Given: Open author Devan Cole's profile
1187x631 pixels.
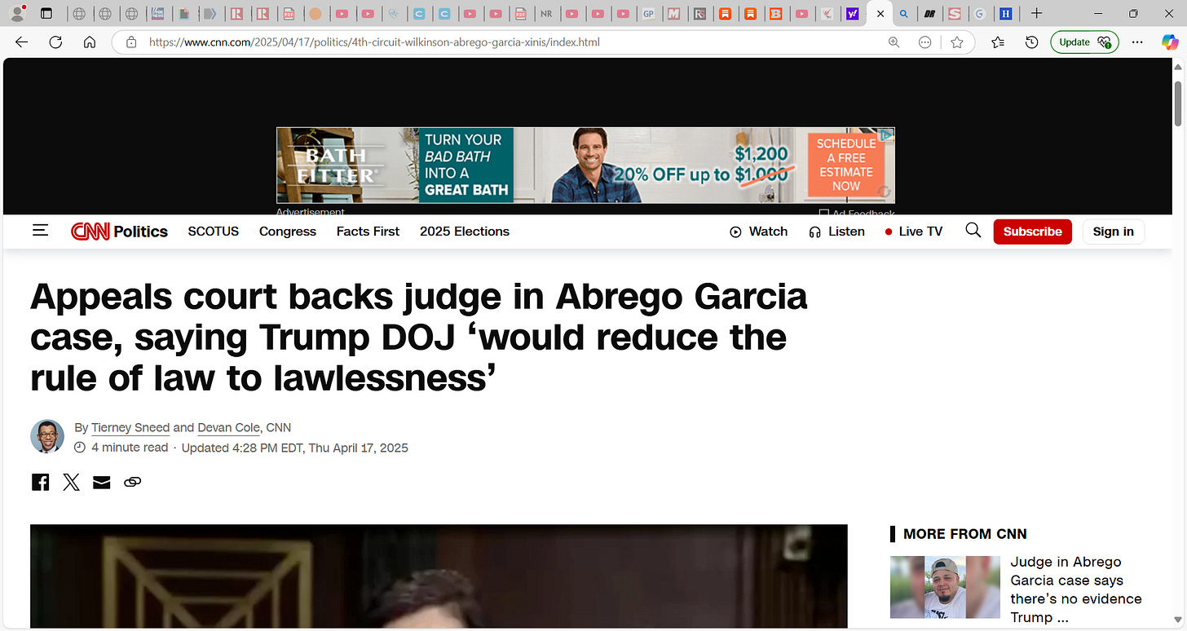Looking at the screenshot, I should [228, 427].
